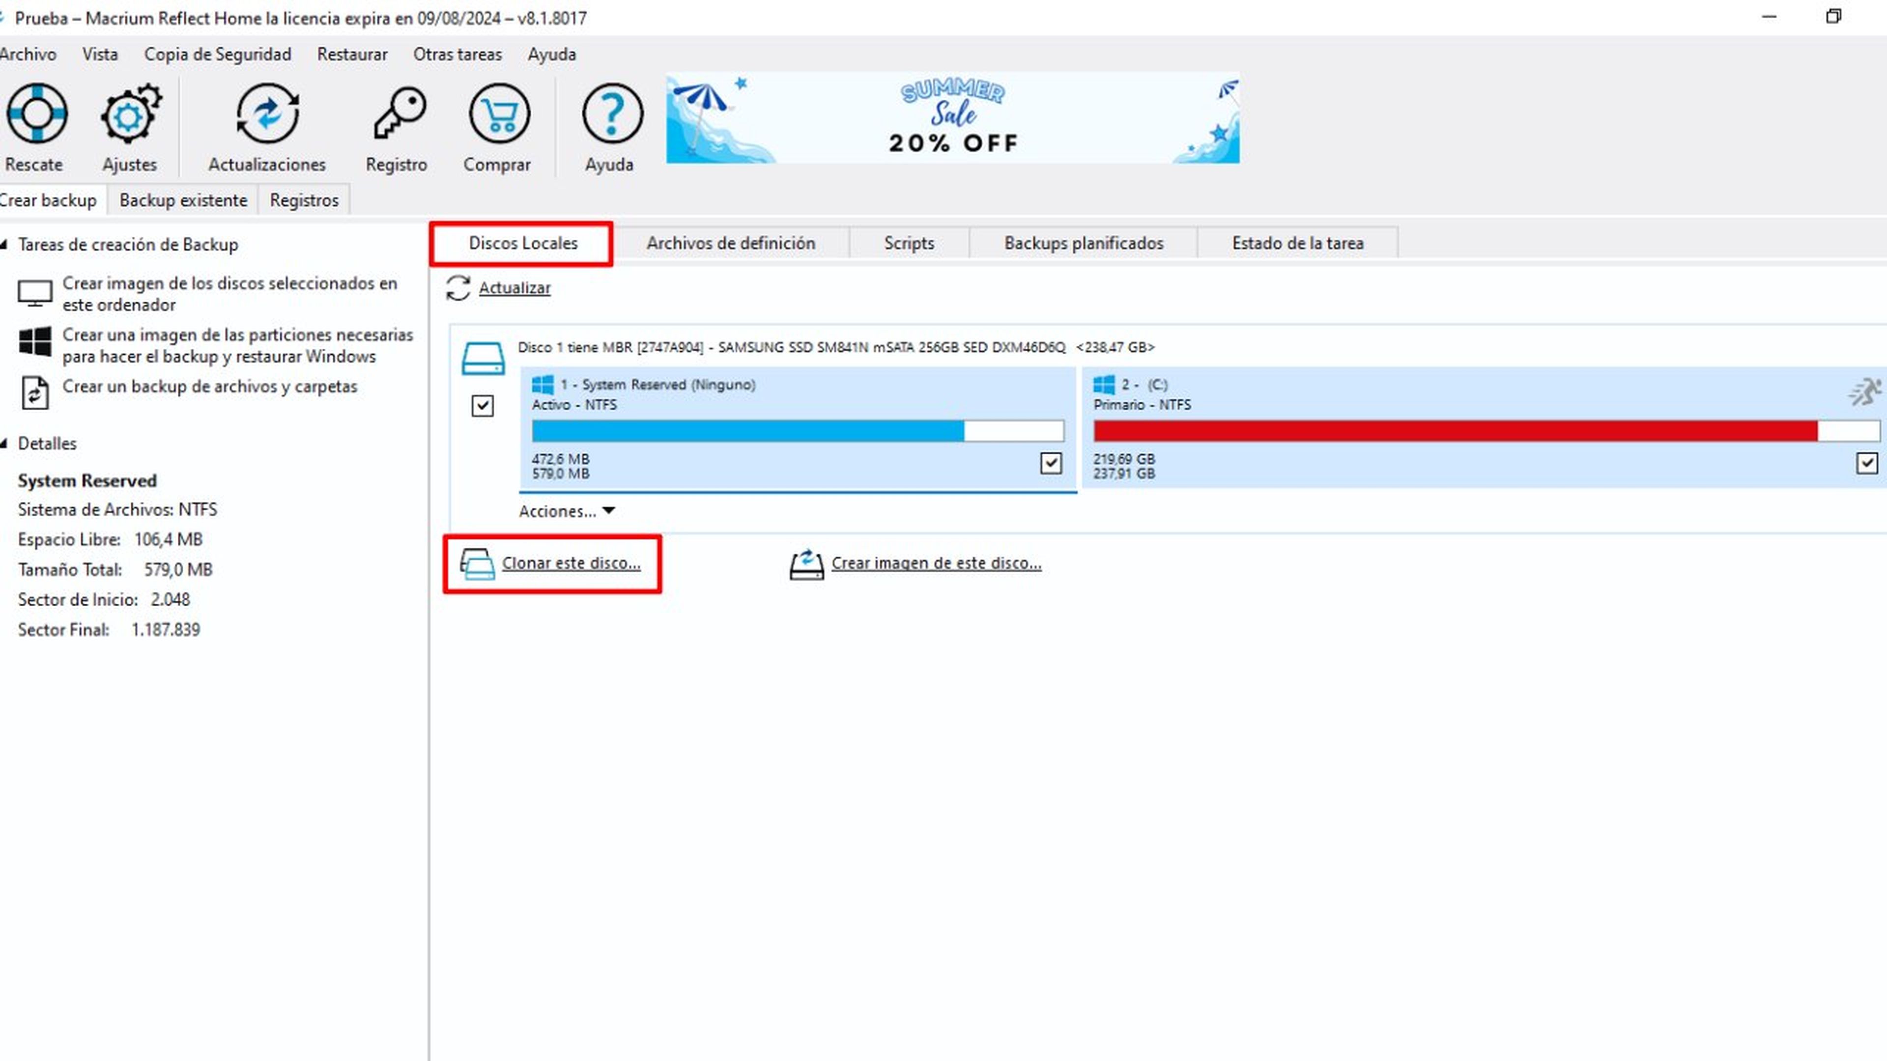Click the '219,69 GB' used space value

pyautogui.click(x=1124, y=459)
